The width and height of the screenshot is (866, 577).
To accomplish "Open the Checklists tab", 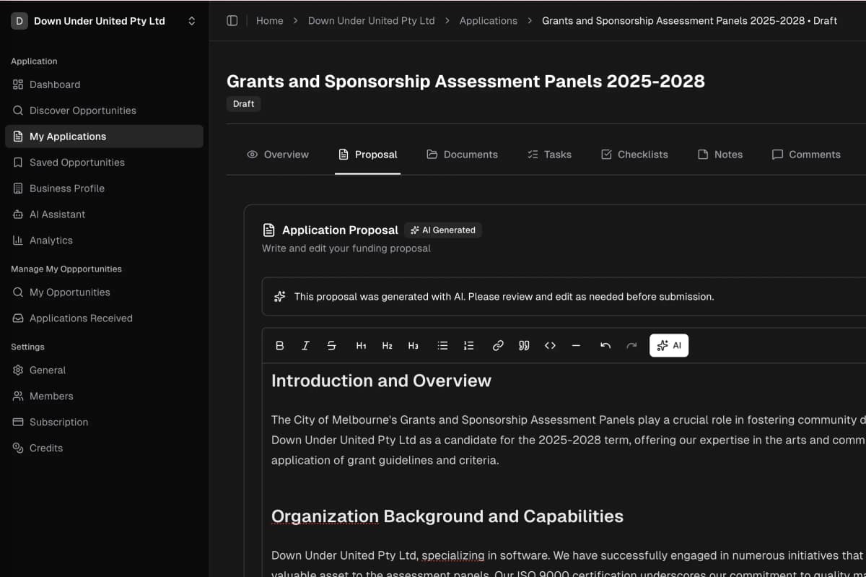I will 634,155.
